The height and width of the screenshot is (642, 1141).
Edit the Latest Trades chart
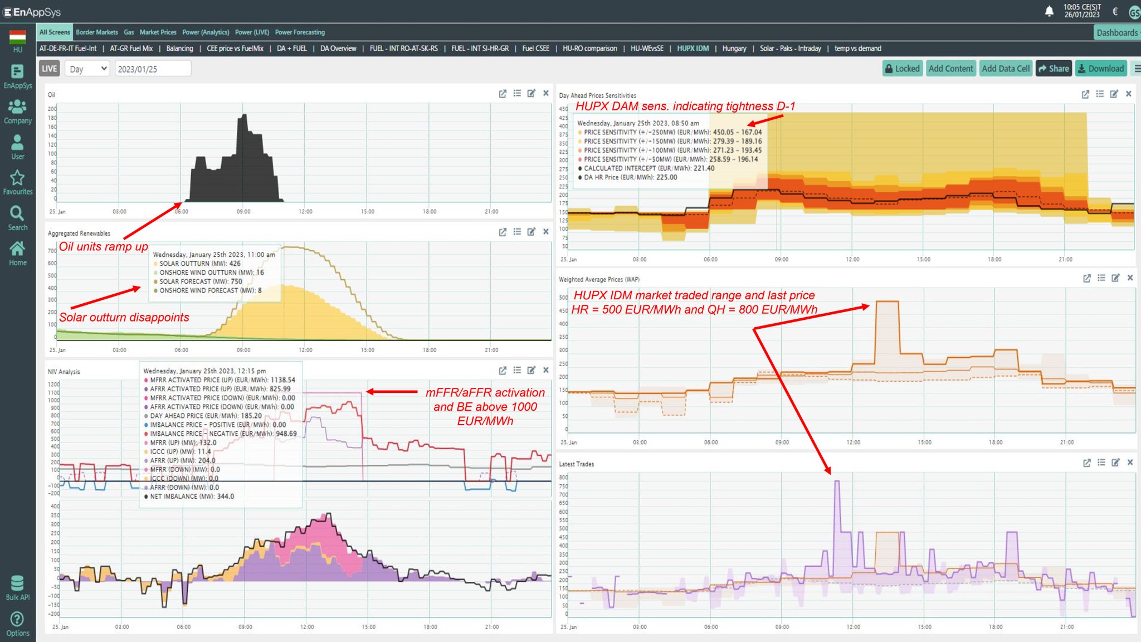(1116, 463)
